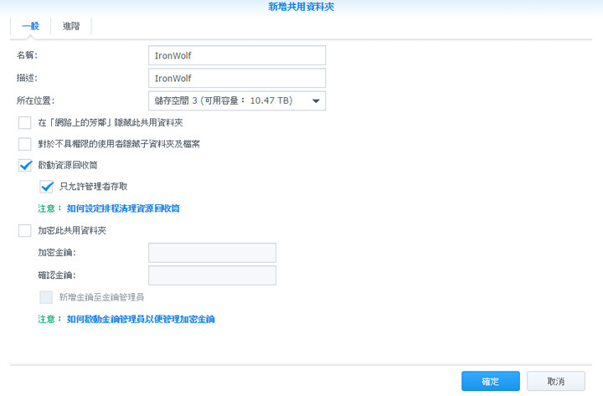Click the 取消 button
The width and height of the screenshot is (603, 396).
coord(555,382)
